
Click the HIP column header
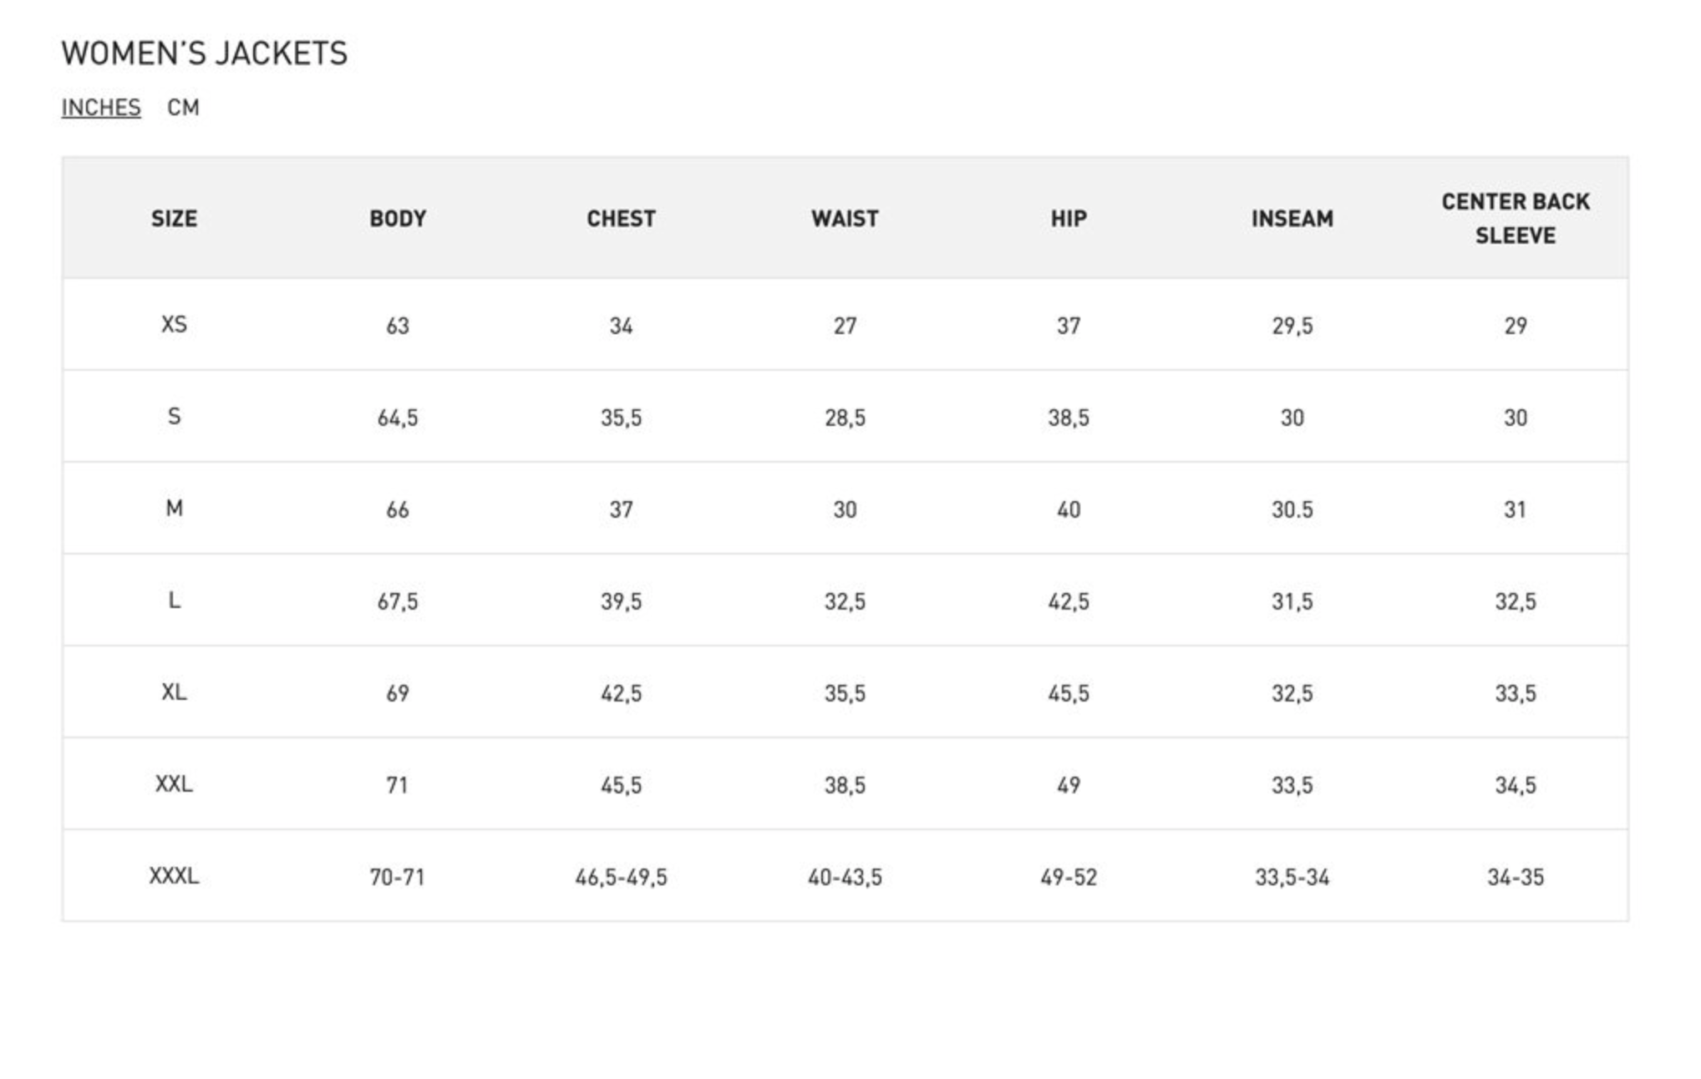[x=1069, y=218]
